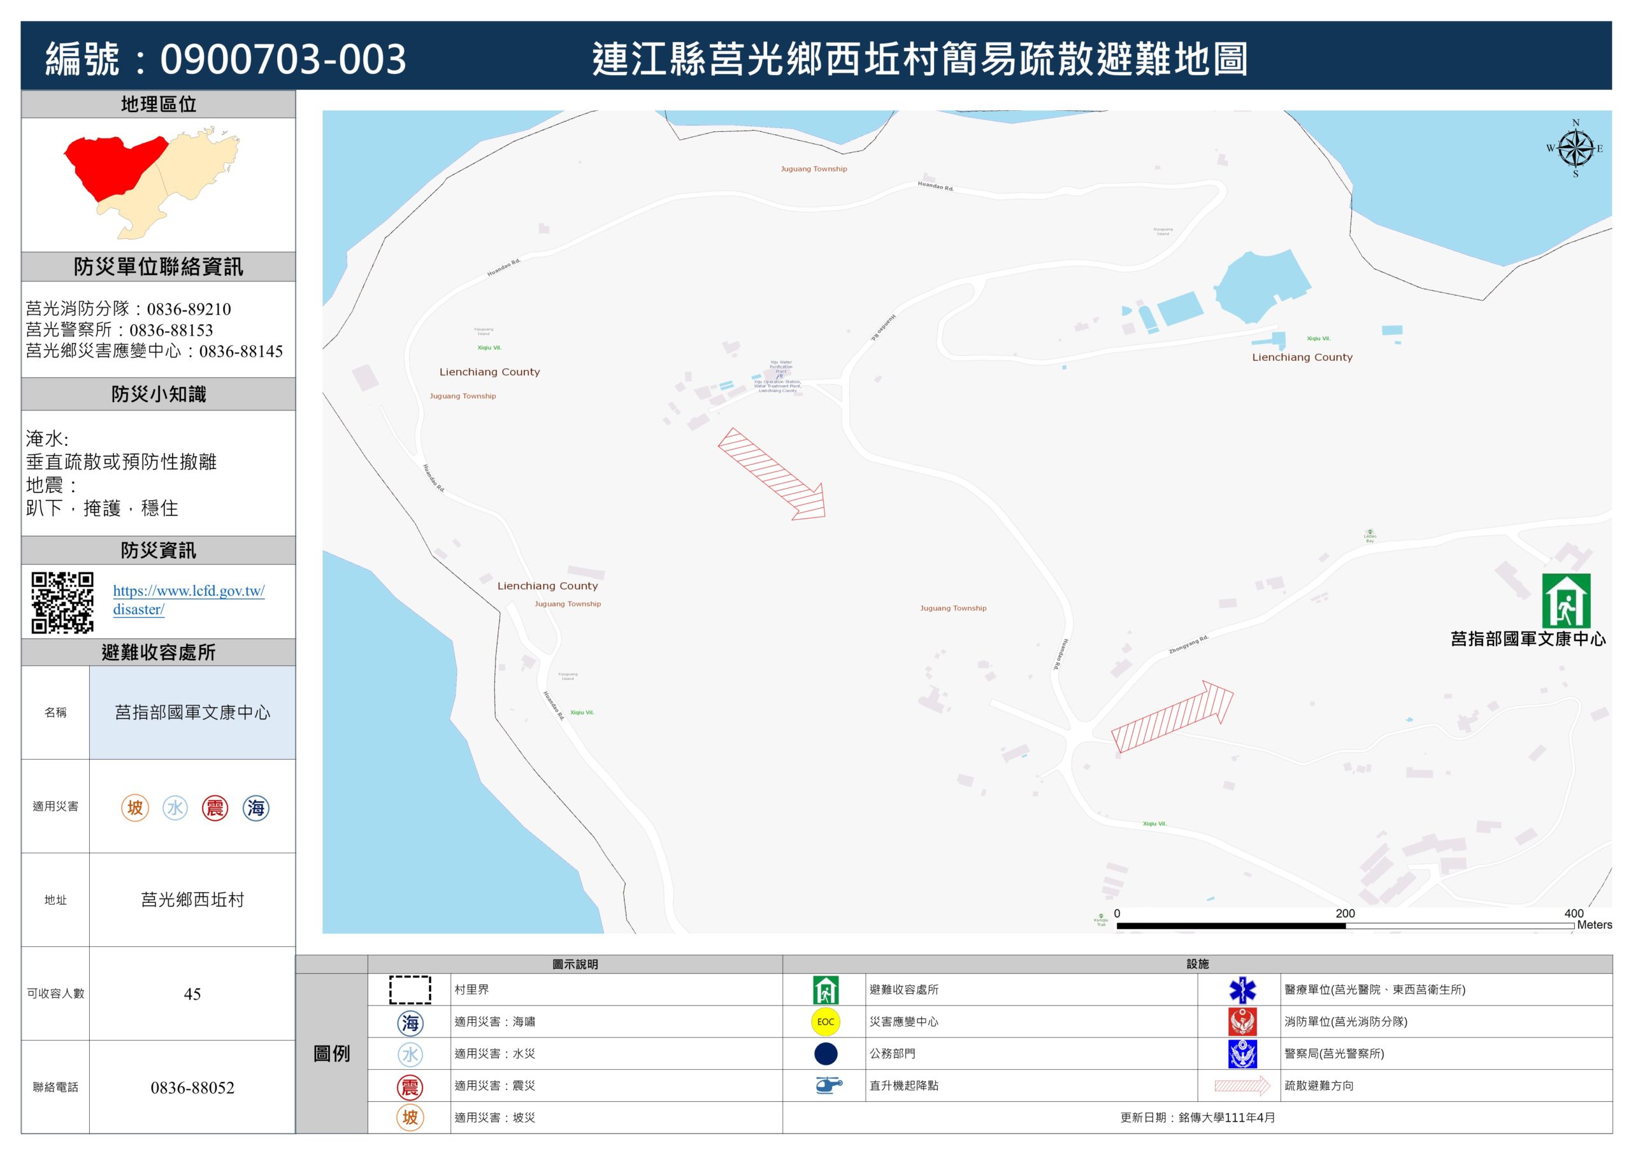Click the QR code image
Viewport: 1631px width, 1154px height.
62,602
